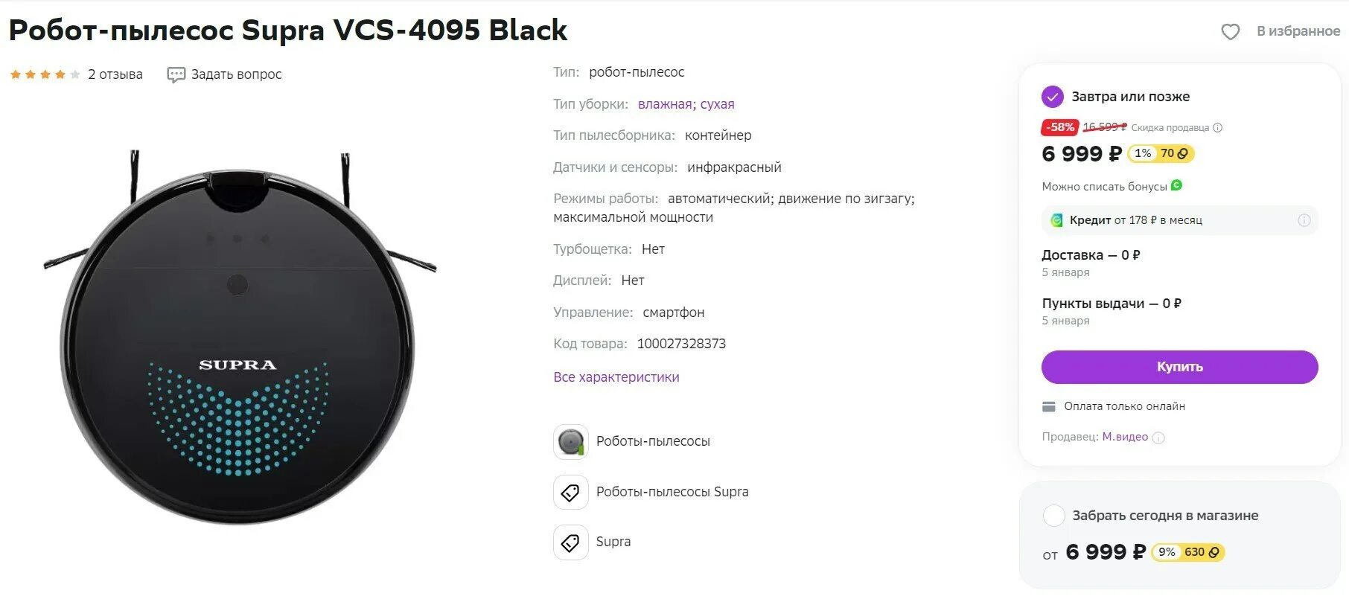Open the Кредит от 178 ₽ в месяц offer

click(1179, 220)
